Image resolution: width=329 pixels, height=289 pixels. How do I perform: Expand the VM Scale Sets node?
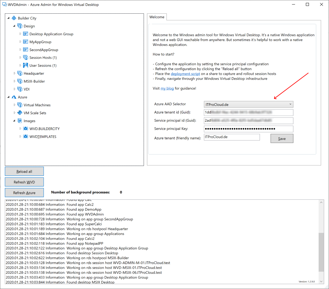click(x=14, y=113)
